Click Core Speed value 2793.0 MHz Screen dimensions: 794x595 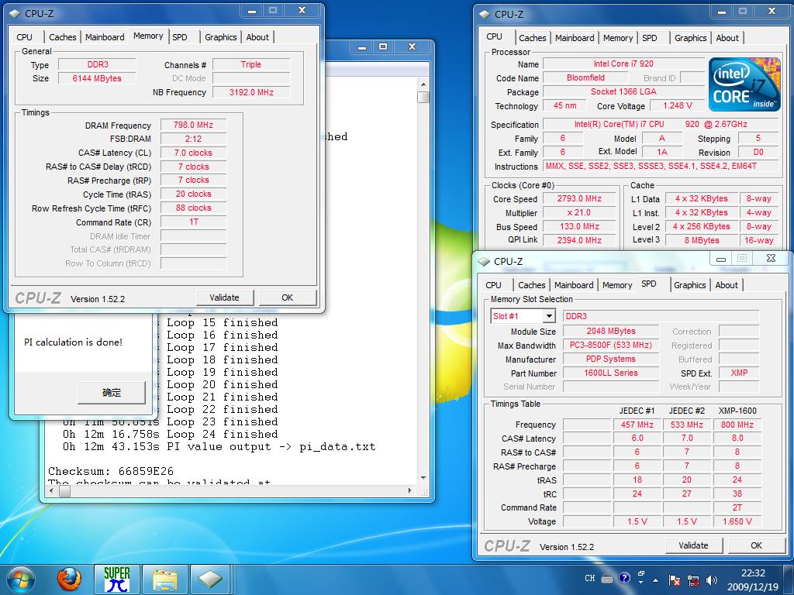point(579,199)
